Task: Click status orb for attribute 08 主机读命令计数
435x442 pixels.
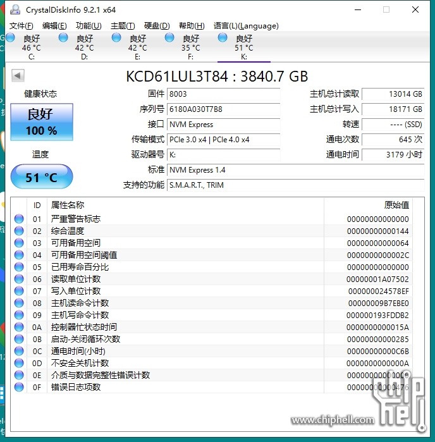Action: 19,303
